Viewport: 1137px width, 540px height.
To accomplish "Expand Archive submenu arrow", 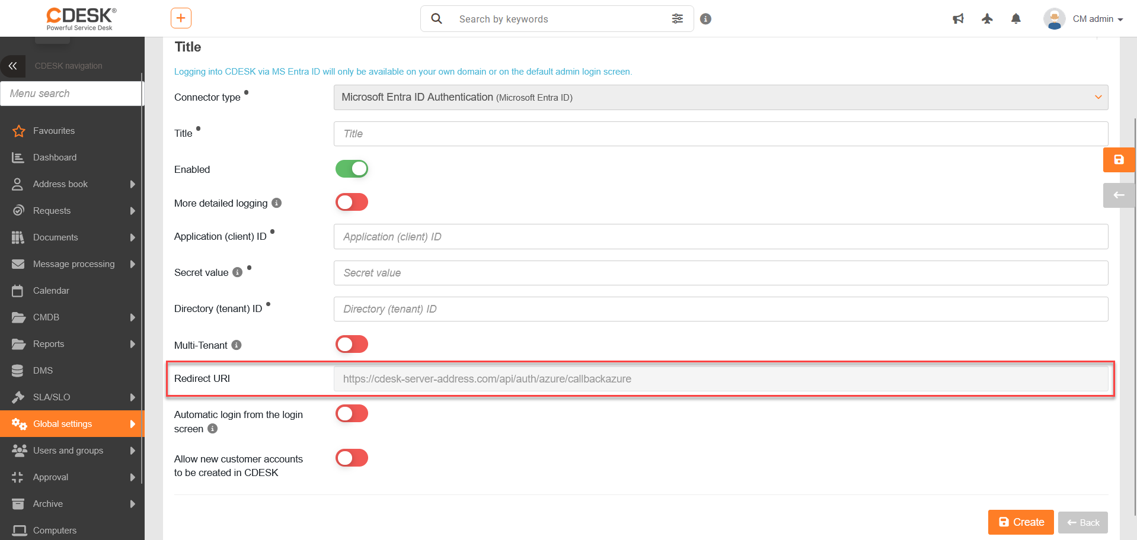I will [x=132, y=504].
